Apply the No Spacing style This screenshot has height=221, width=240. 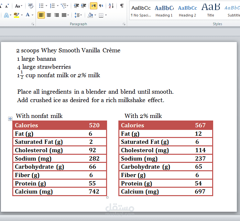(141, 10)
